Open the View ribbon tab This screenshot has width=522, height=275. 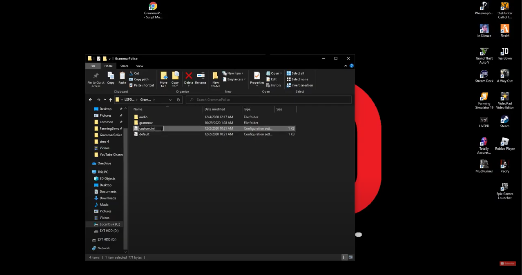(x=140, y=66)
